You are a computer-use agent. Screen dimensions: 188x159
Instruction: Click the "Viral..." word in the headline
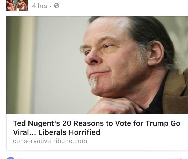(x=24, y=132)
